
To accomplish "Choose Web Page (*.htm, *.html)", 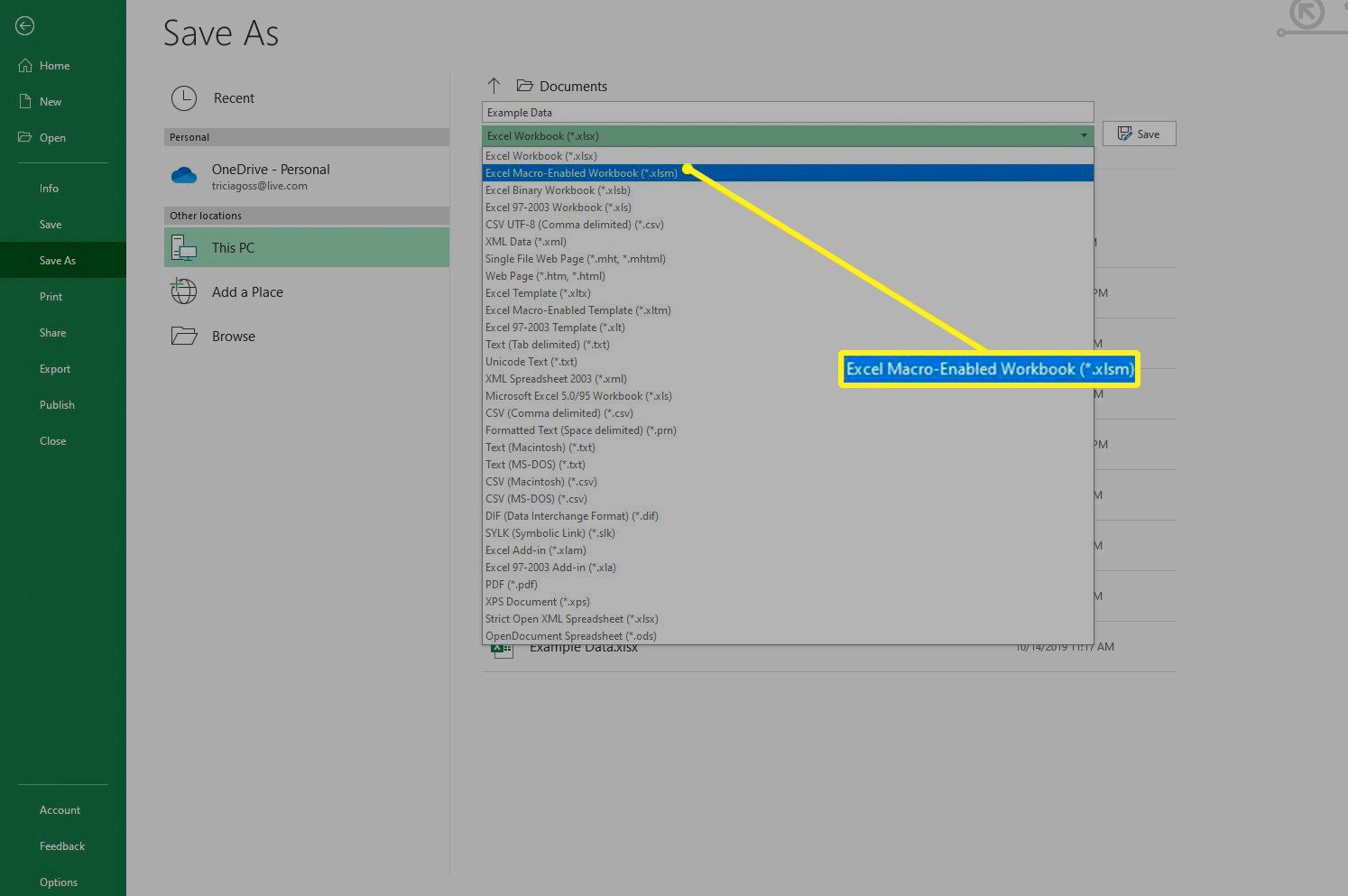I will click(x=788, y=276).
